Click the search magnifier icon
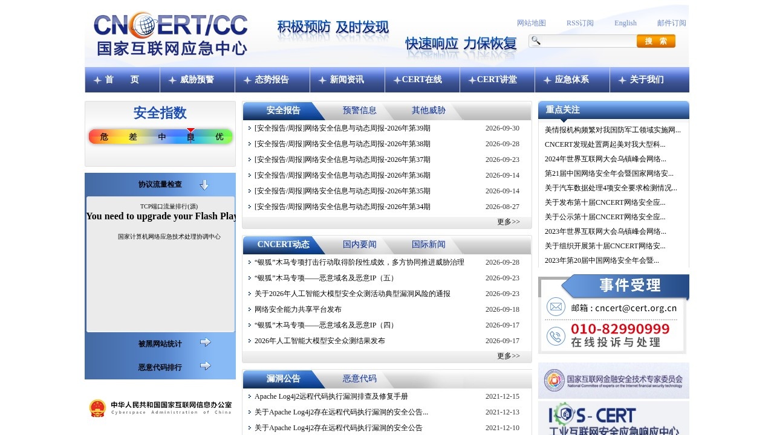 (536, 40)
